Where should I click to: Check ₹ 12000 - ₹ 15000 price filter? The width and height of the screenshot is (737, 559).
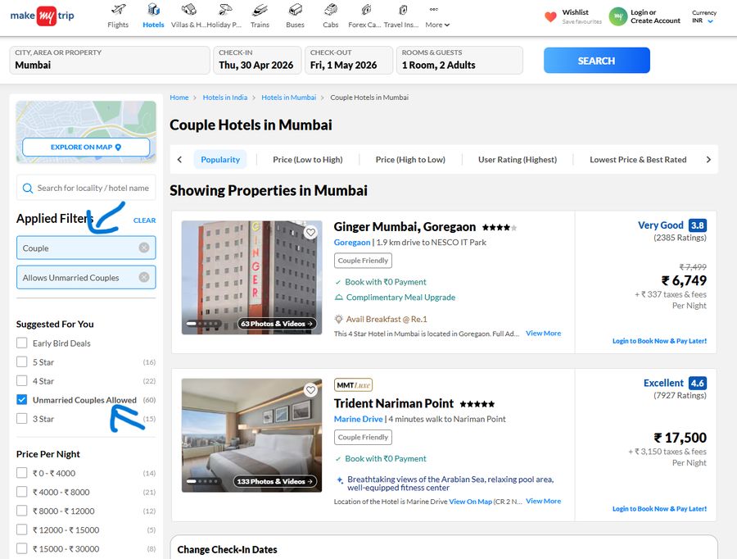[x=21, y=529]
